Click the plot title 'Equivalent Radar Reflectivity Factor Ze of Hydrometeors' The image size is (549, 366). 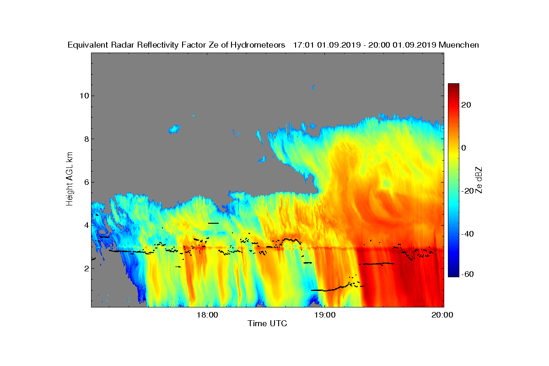pos(176,45)
